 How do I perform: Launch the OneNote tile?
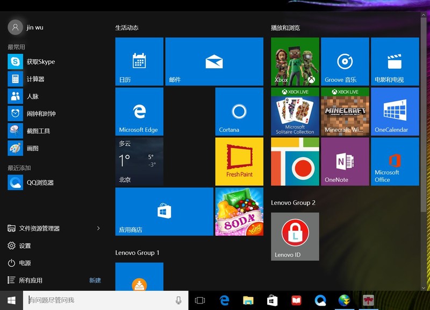(x=345, y=161)
